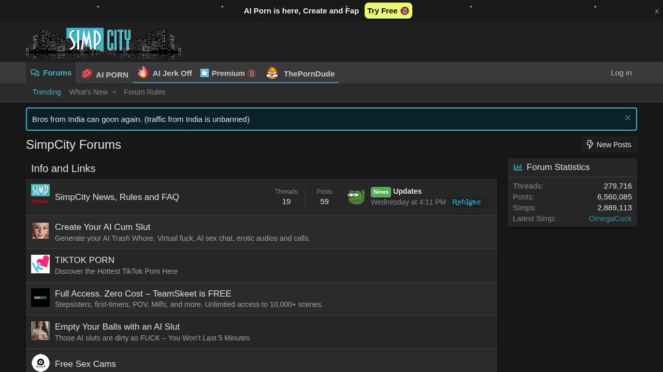Open ThePornDude nav link
This screenshot has width=663, height=372.
coord(300,73)
